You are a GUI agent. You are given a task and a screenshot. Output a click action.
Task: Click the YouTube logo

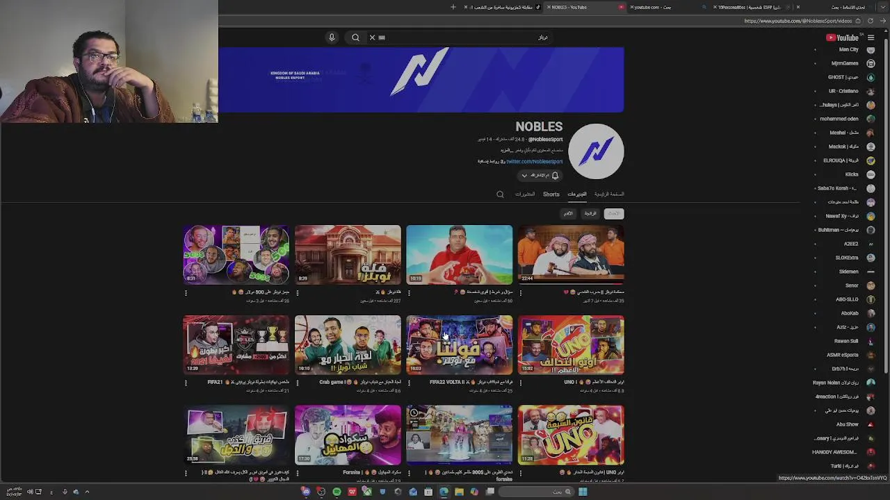click(x=842, y=37)
